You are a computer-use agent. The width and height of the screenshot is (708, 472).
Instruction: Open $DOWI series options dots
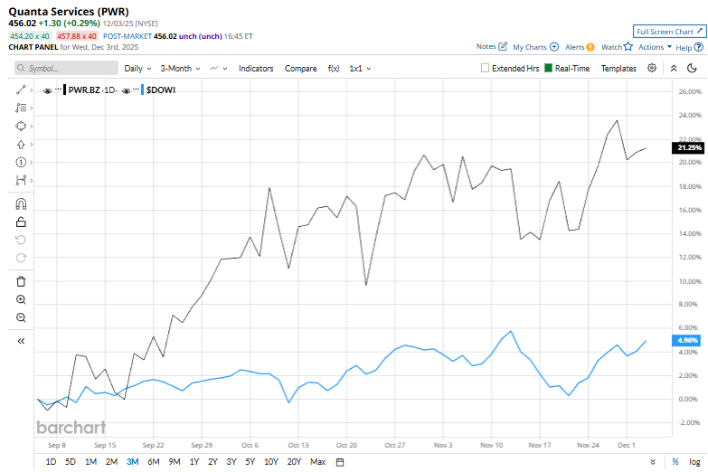136,89
